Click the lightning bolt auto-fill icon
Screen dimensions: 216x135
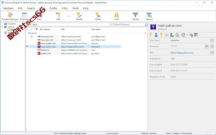tap(151, 35)
